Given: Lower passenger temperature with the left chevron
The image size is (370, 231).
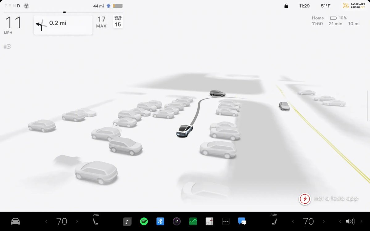Looking at the screenshot, I should pyautogui.click(x=293, y=221).
